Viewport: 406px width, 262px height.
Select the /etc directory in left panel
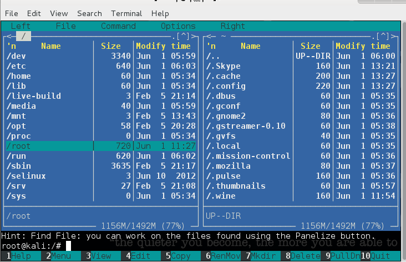[16, 66]
